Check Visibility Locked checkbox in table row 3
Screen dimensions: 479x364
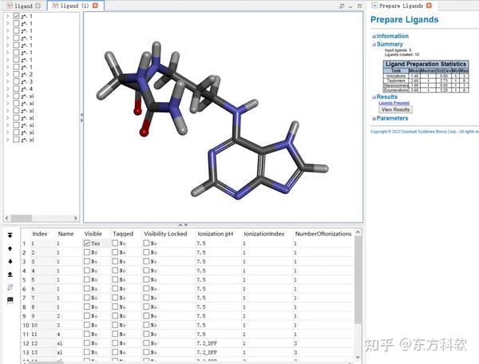point(146,261)
